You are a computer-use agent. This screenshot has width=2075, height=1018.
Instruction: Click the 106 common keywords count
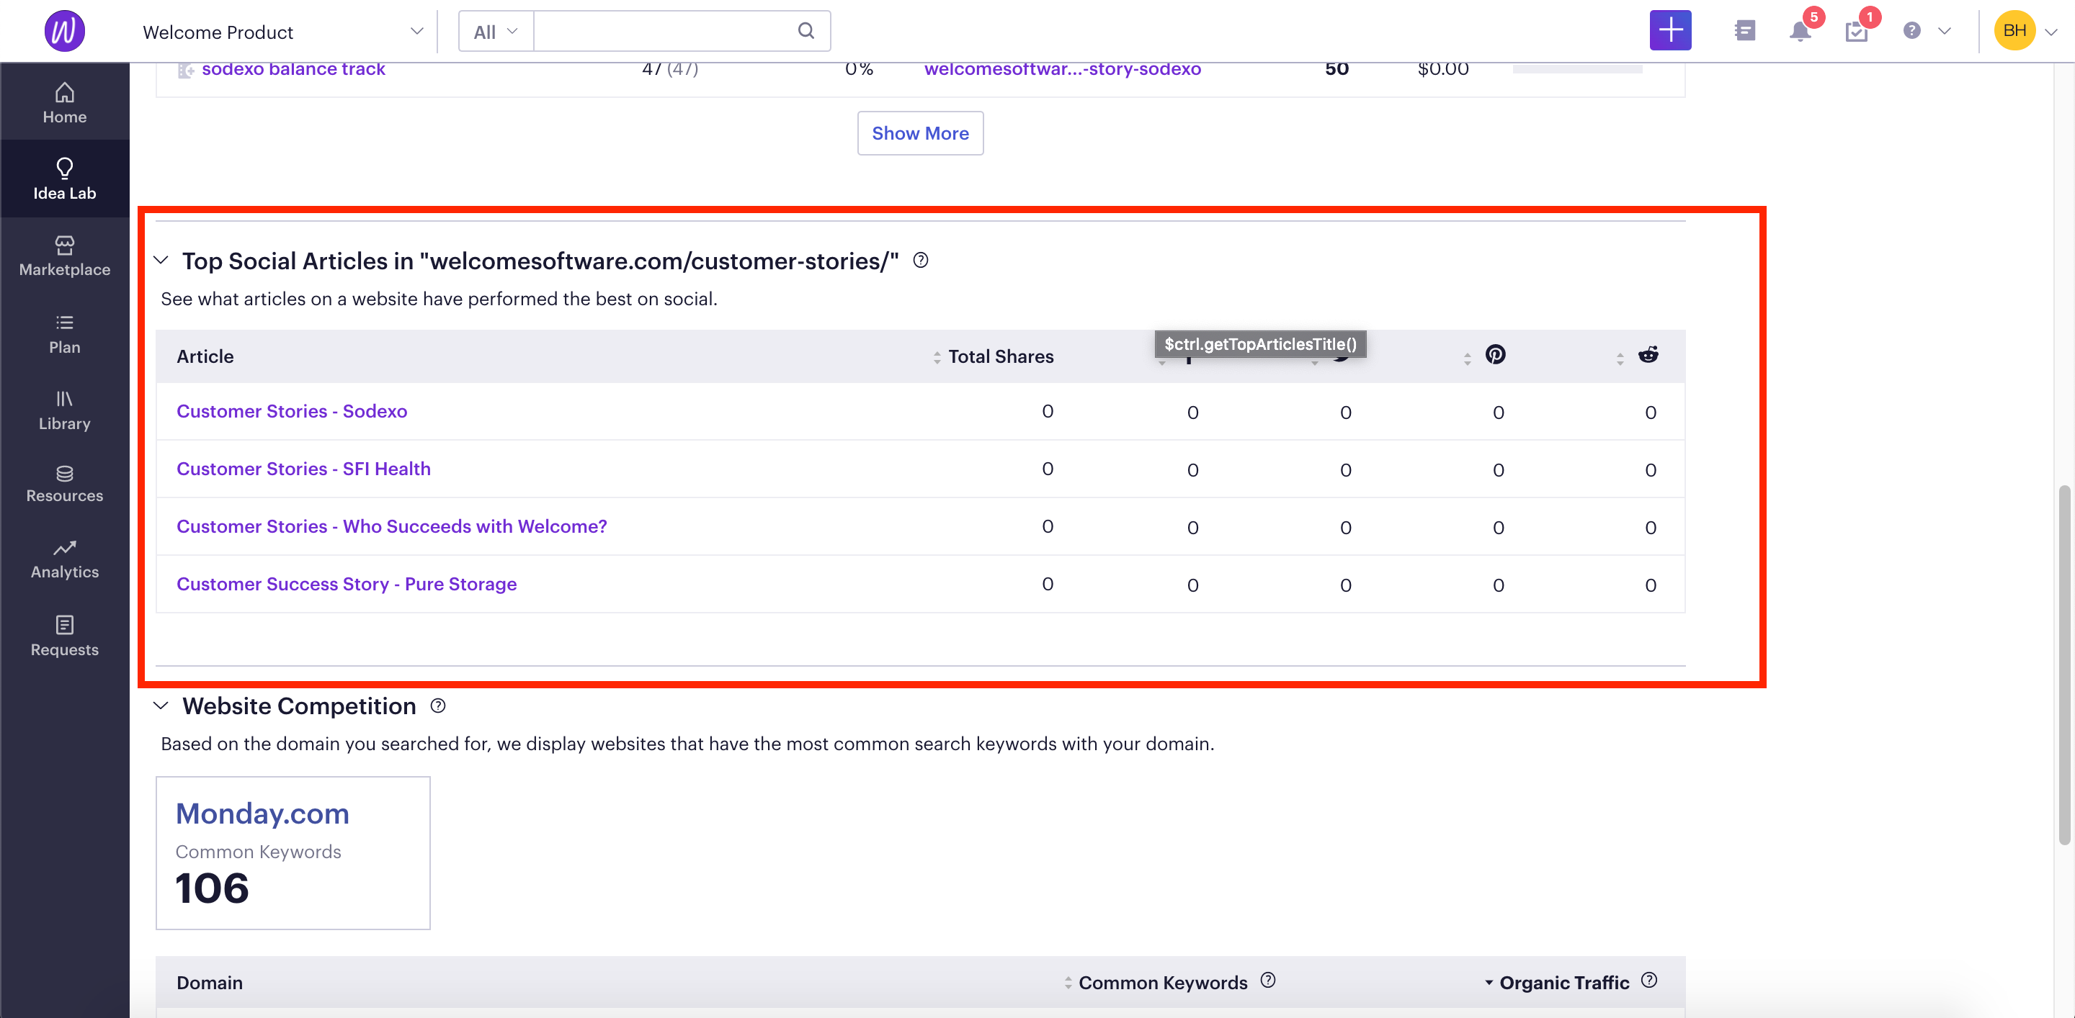212,888
